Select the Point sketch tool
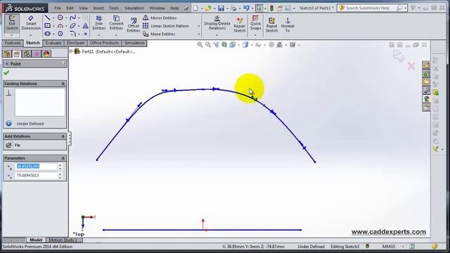The image size is (450, 253). (x=85, y=34)
